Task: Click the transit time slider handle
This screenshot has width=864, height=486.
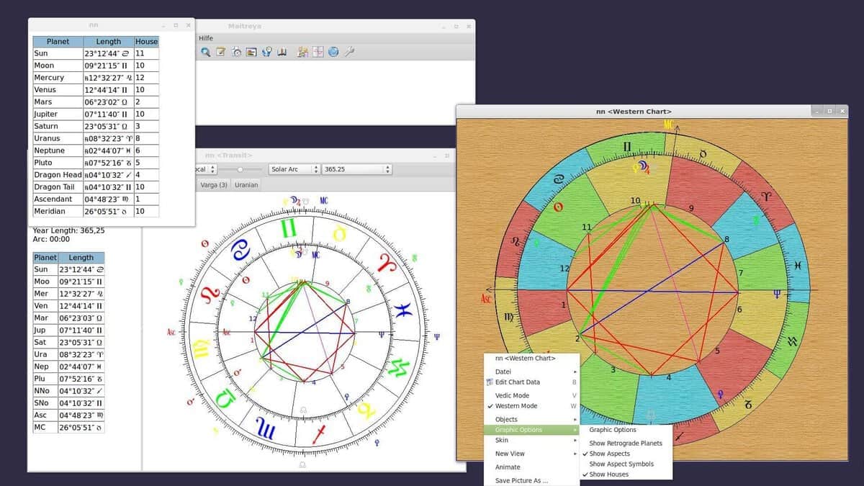Action: (x=240, y=169)
